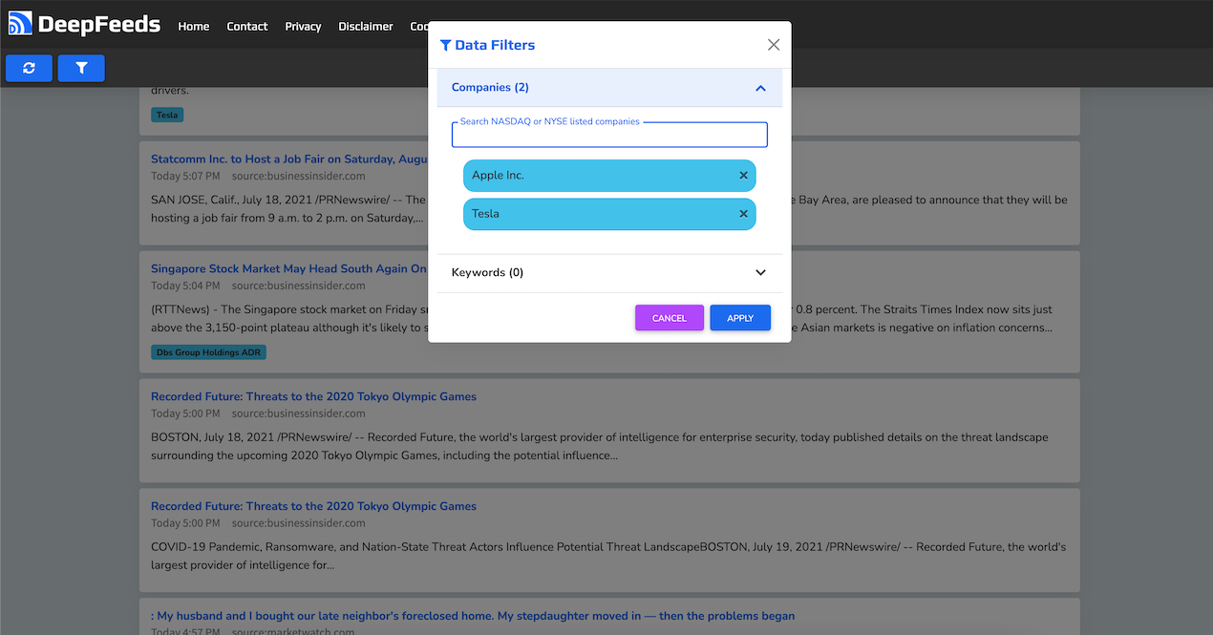1213x635 pixels.
Task: Click the Dbs Group Holdings ADR tag
Action: (x=208, y=352)
